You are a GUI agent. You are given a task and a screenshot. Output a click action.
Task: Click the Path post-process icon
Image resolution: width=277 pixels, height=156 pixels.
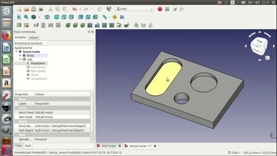[26, 25]
